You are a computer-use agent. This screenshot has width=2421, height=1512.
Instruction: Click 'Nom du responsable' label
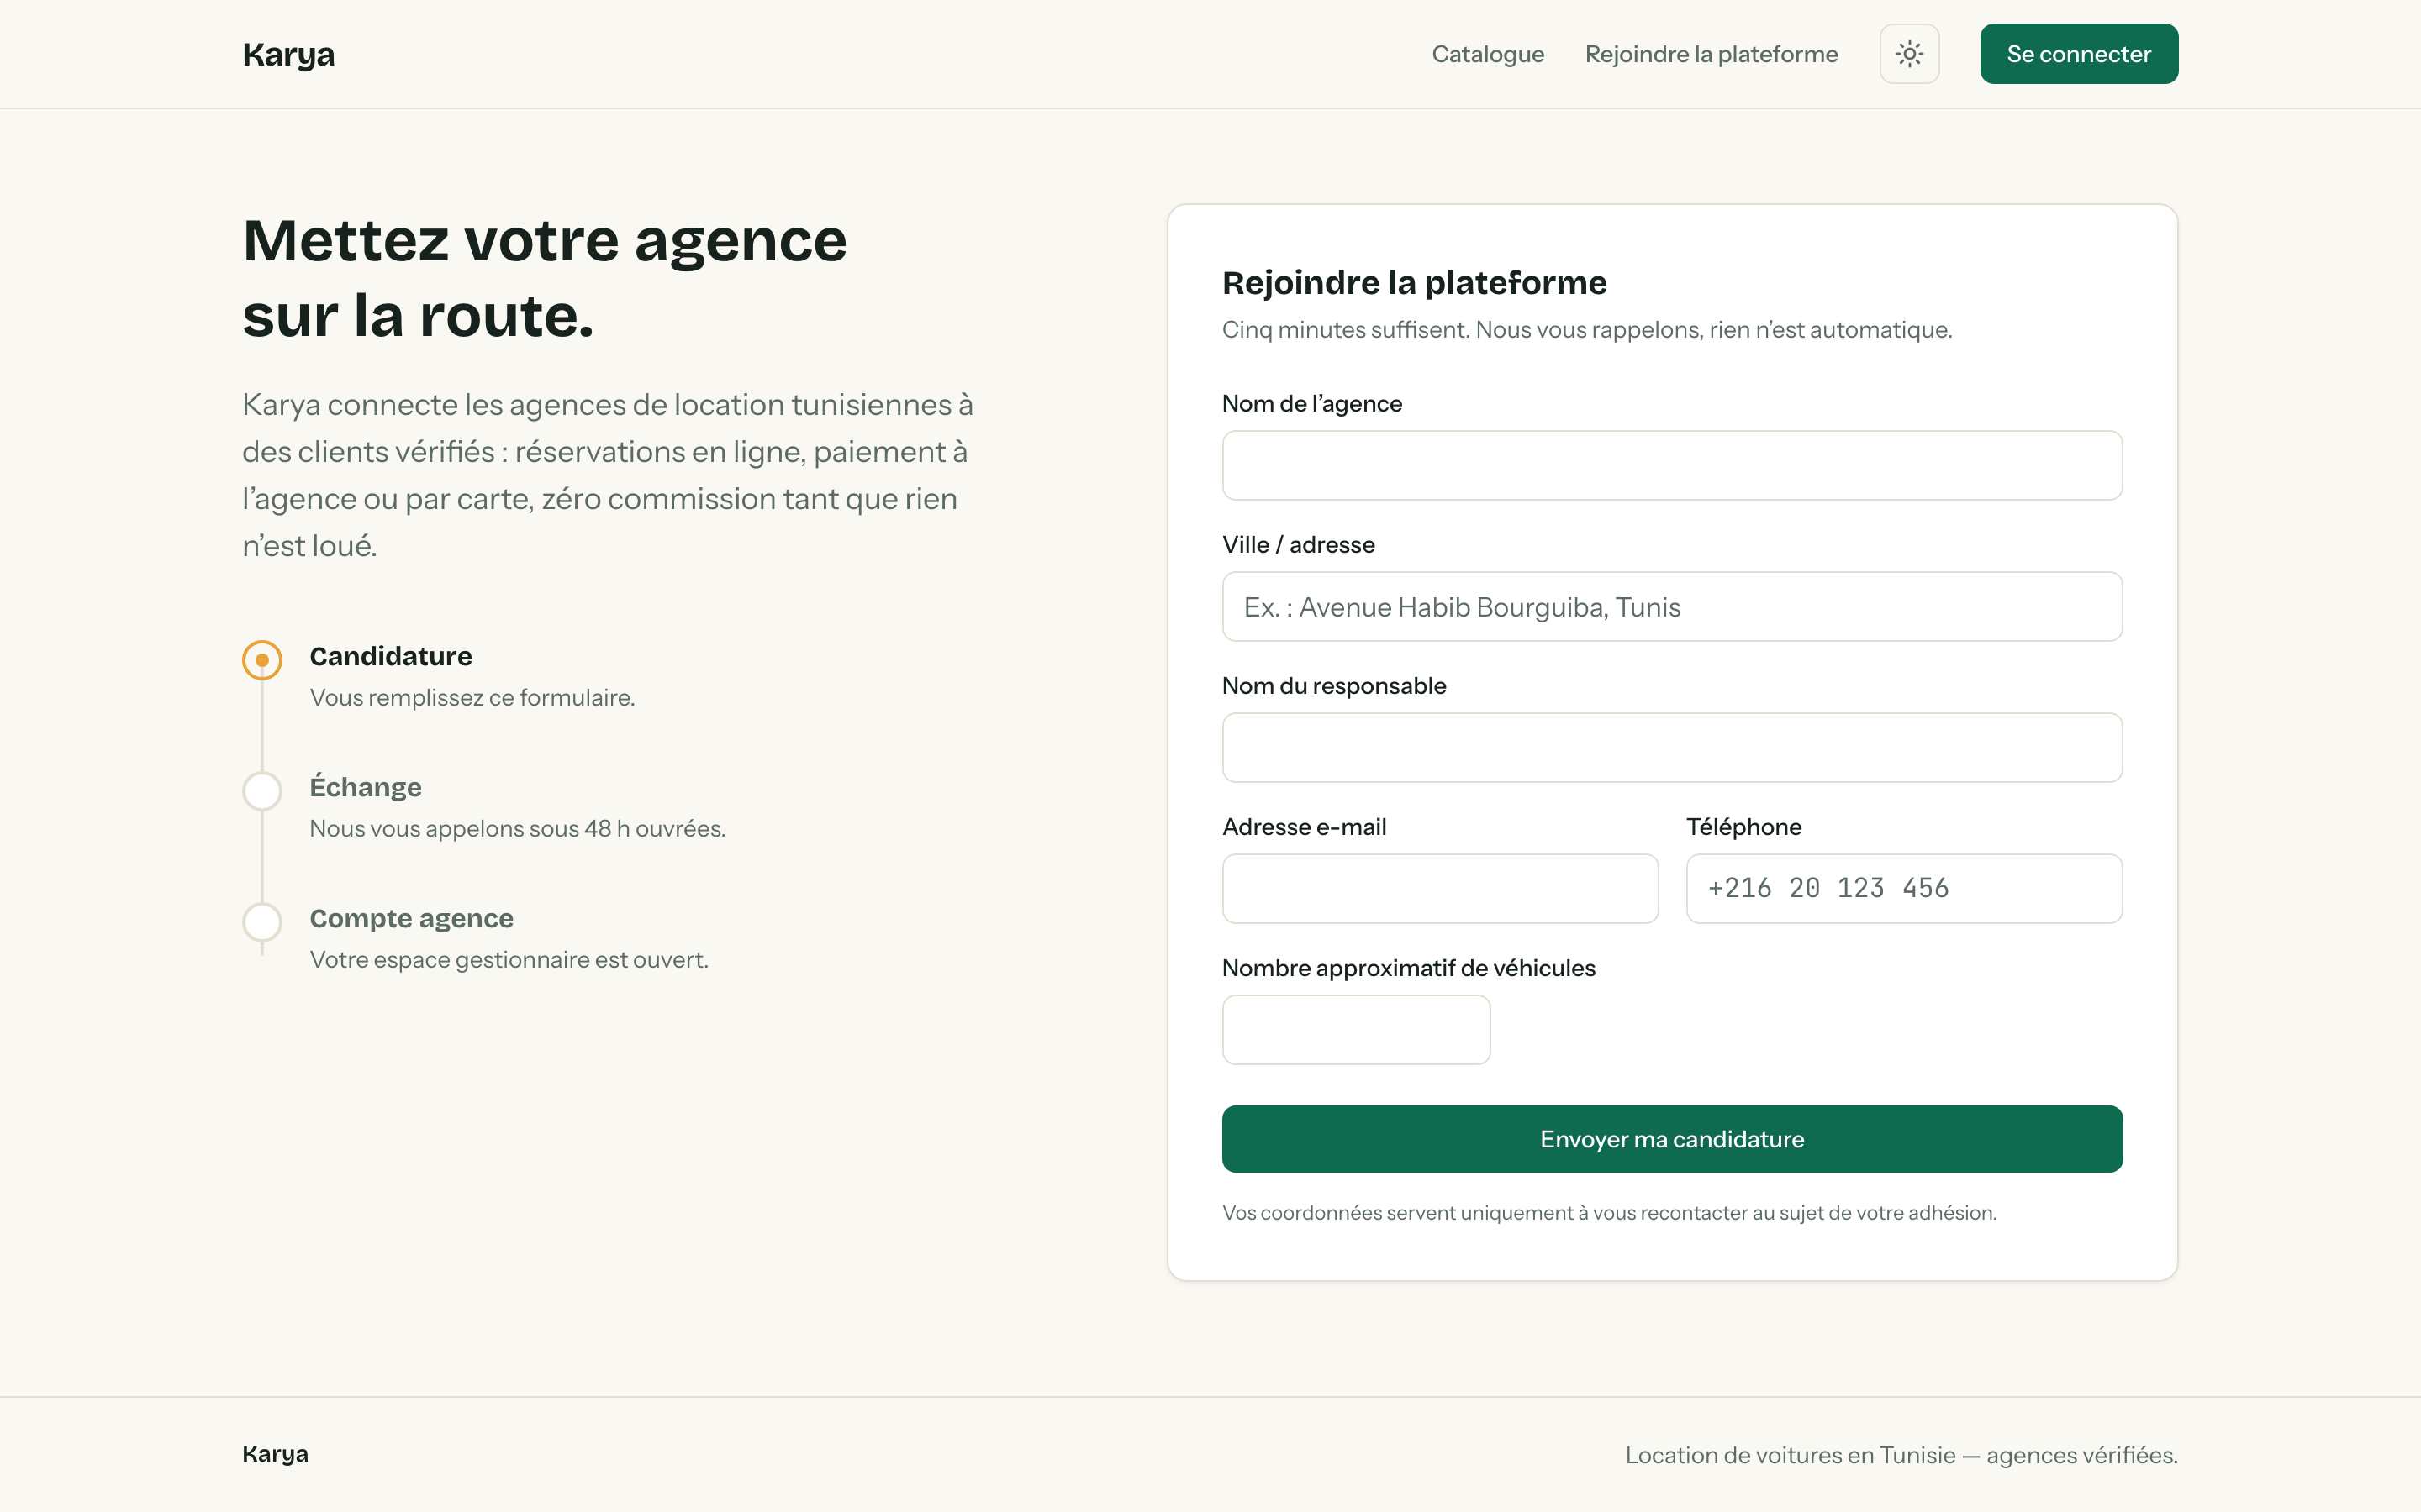click(x=1333, y=685)
